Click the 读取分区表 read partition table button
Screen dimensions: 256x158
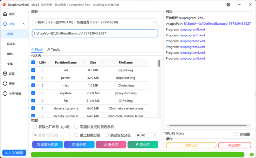coord(47,145)
